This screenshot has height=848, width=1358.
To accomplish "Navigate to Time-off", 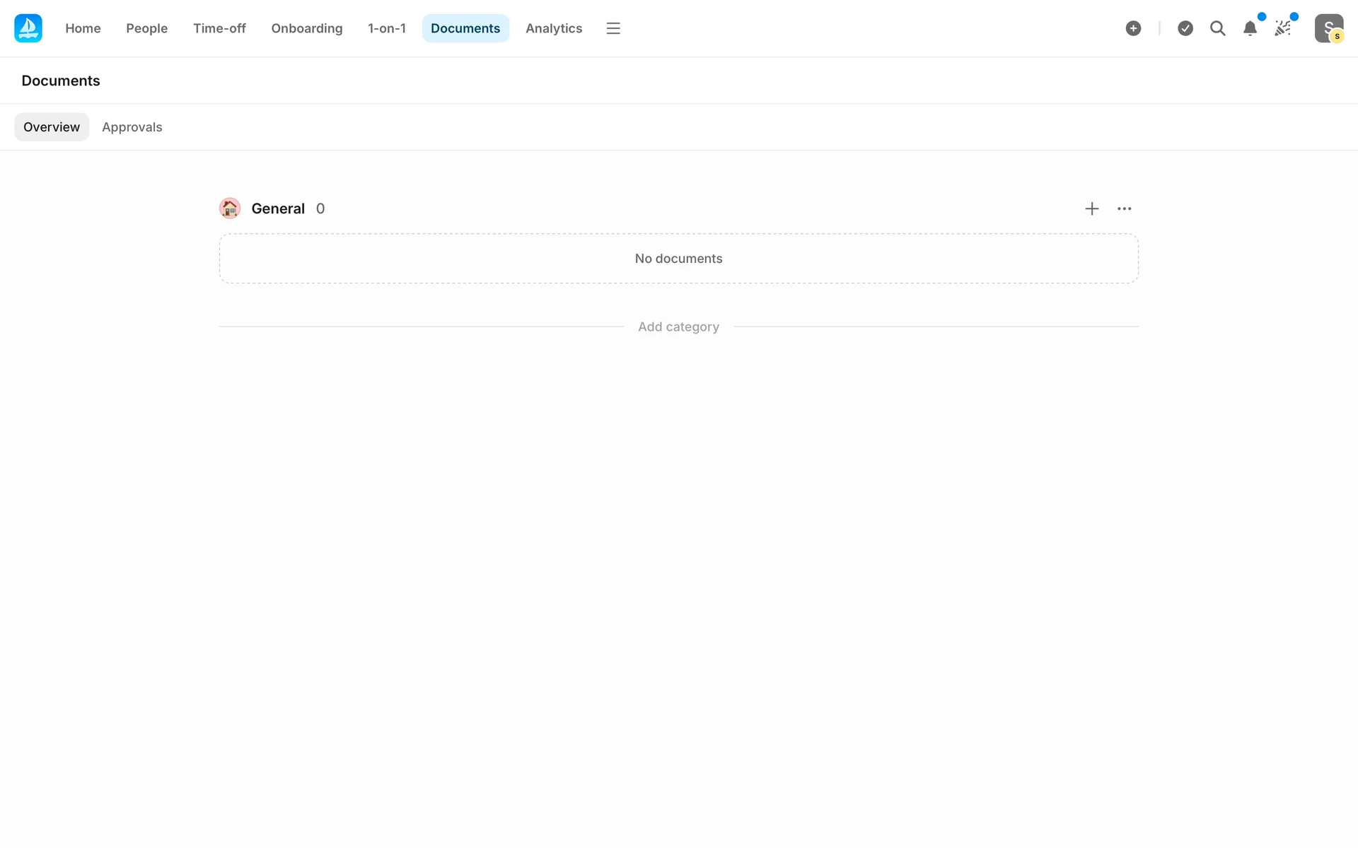I will click(x=219, y=28).
